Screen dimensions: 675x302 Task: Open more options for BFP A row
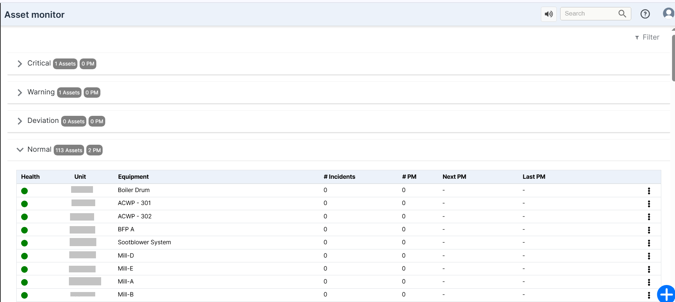point(649,230)
